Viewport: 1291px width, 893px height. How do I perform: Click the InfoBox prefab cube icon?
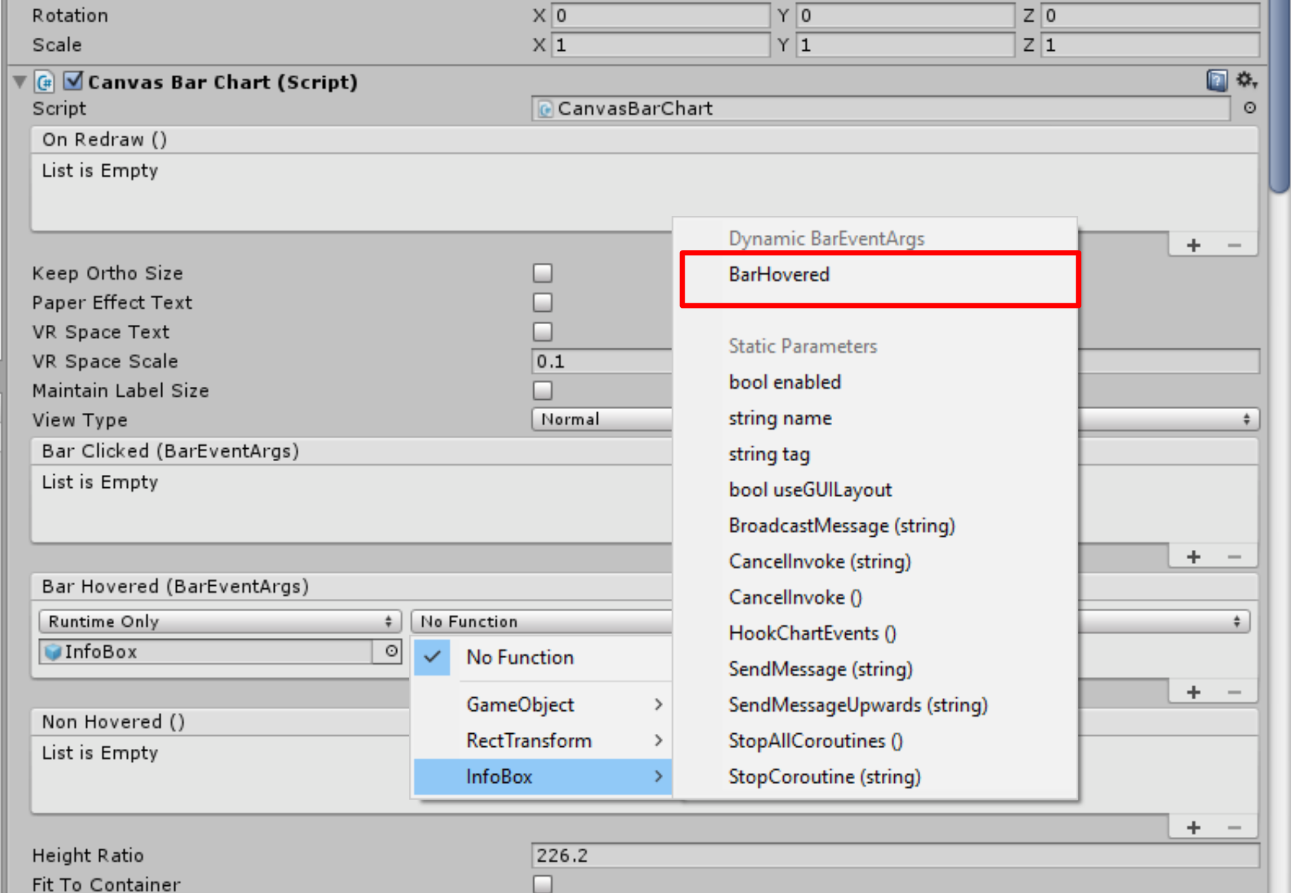coord(53,652)
